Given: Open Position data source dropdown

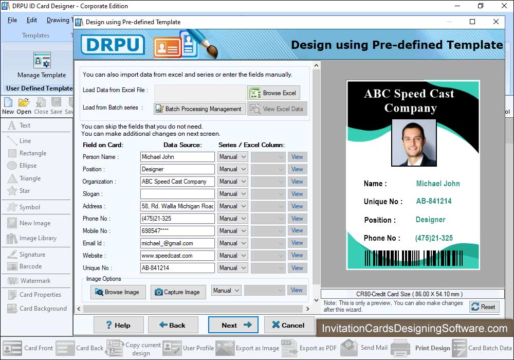Looking at the screenshot, I should pyautogui.click(x=232, y=169).
